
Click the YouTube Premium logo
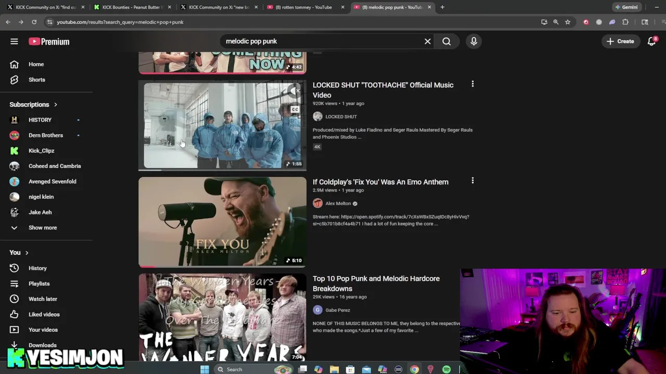(49, 42)
